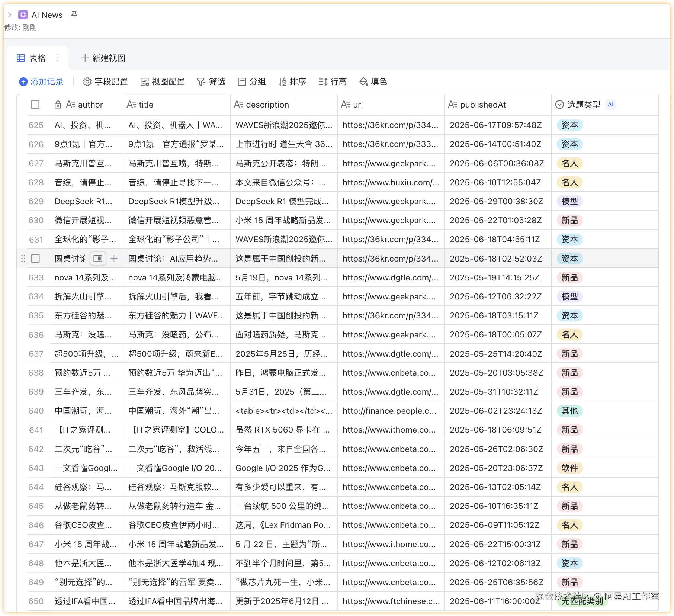Create a new view with 新建视图
The height and width of the screenshot is (616, 674).
(x=103, y=58)
